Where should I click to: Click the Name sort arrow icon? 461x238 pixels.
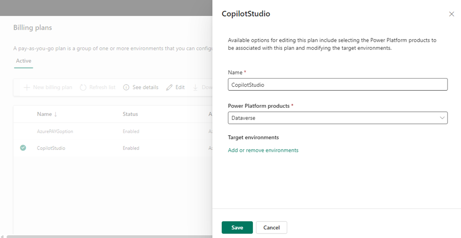pyautogui.click(x=55, y=115)
